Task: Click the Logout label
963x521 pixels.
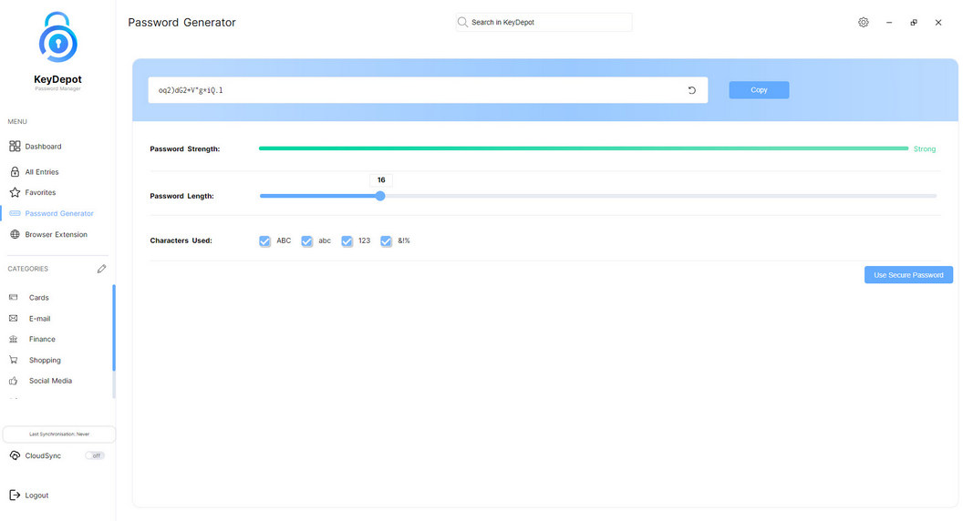Action: click(36, 495)
